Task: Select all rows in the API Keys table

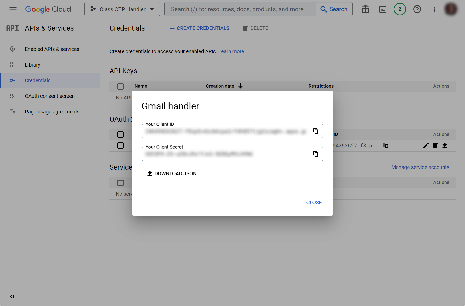Action: coord(120,86)
